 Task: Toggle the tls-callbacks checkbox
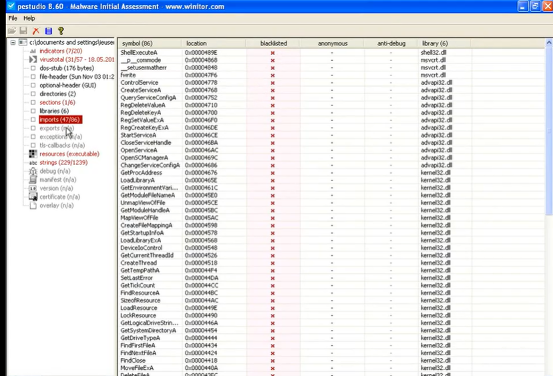pos(33,146)
